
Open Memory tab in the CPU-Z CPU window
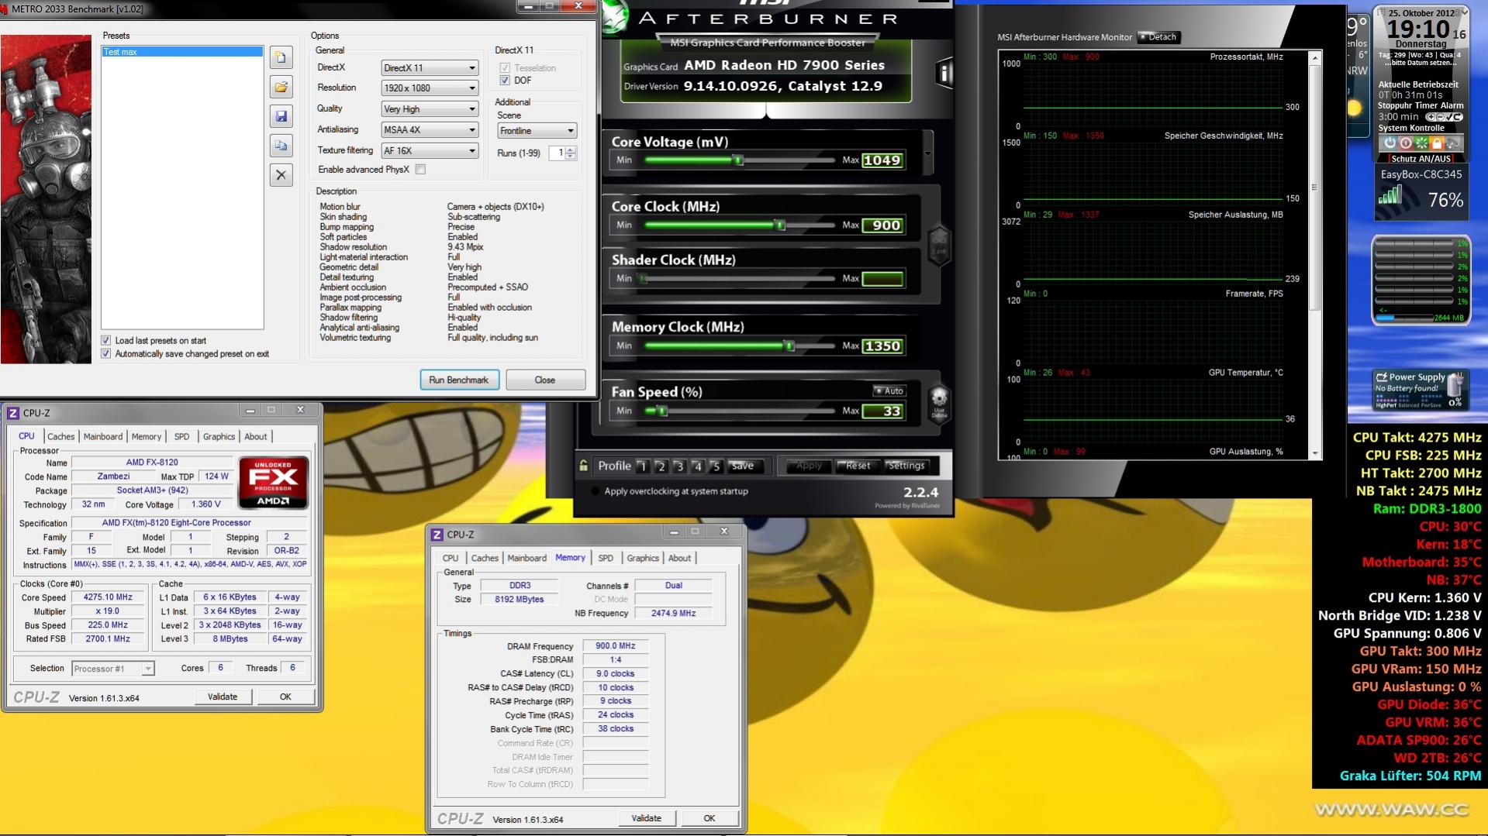point(147,437)
